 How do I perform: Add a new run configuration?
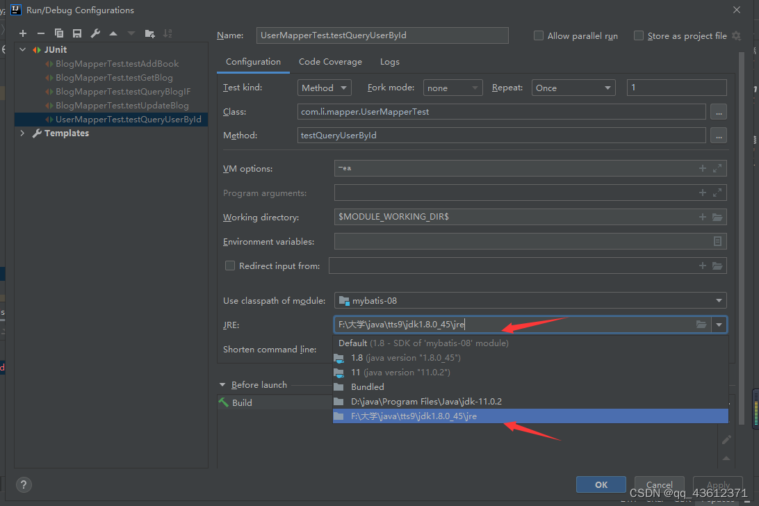point(22,33)
